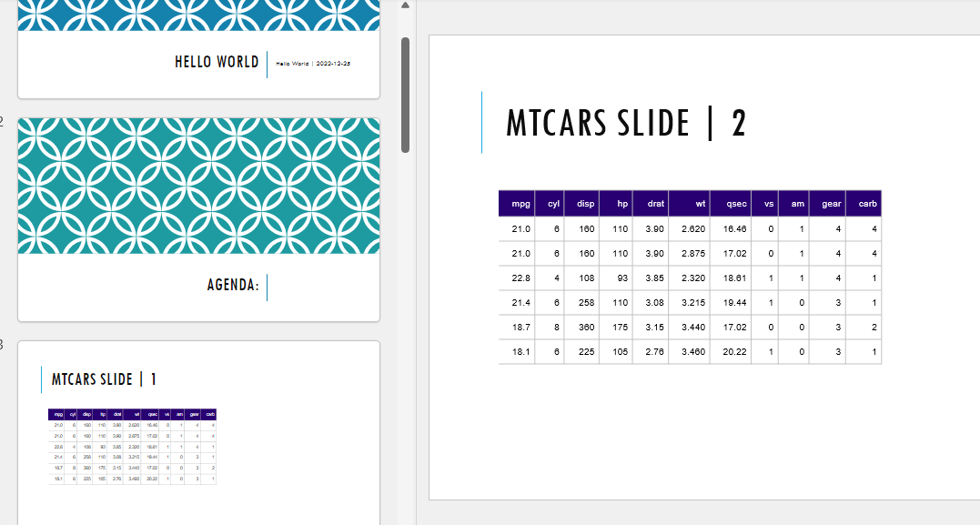Select the hp column header
The width and height of the screenshot is (980, 525).
coord(616,204)
